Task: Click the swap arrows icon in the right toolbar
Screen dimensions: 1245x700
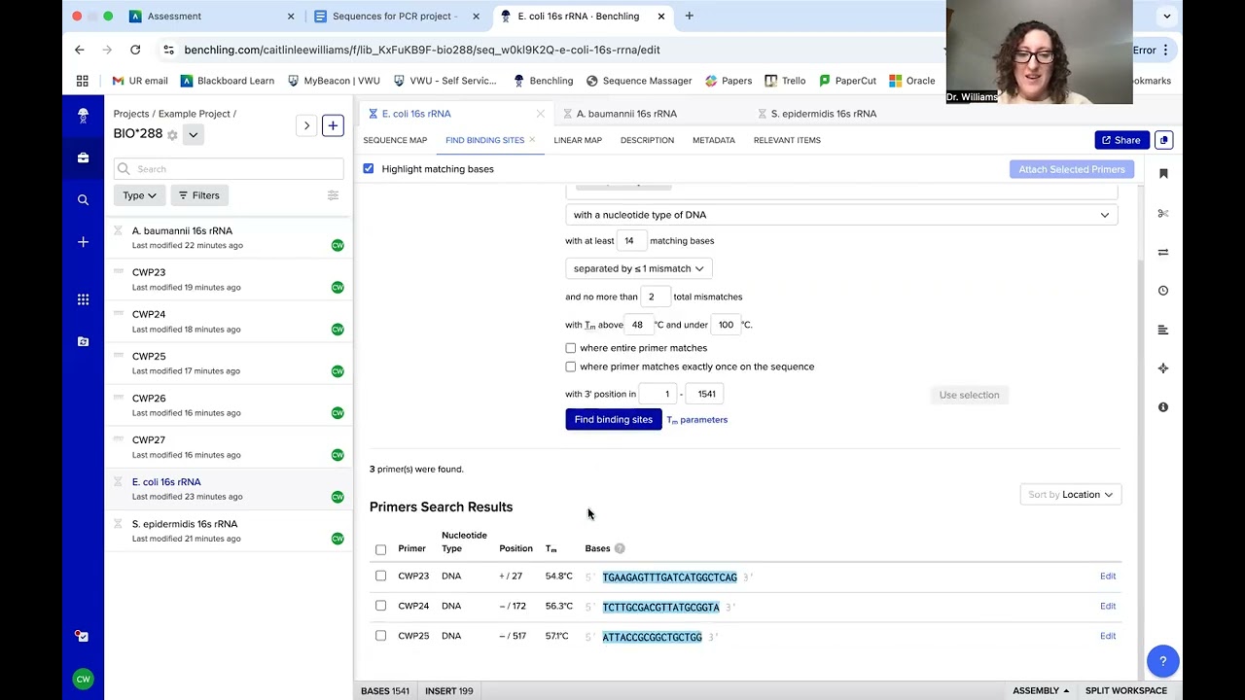Action: pos(1163,252)
